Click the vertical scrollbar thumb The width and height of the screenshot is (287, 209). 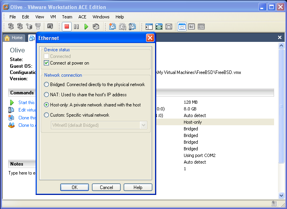coord(282,106)
